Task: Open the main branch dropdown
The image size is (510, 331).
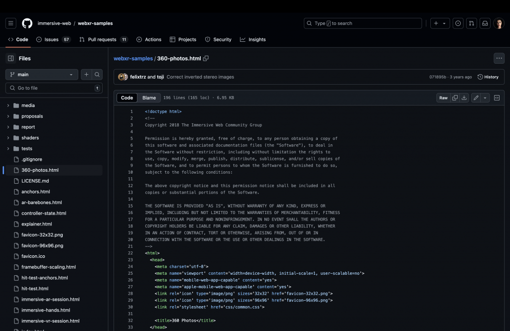Action: pos(41,75)
